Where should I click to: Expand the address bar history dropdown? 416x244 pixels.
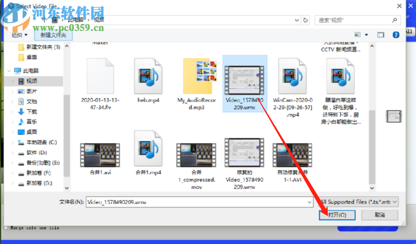297,20
